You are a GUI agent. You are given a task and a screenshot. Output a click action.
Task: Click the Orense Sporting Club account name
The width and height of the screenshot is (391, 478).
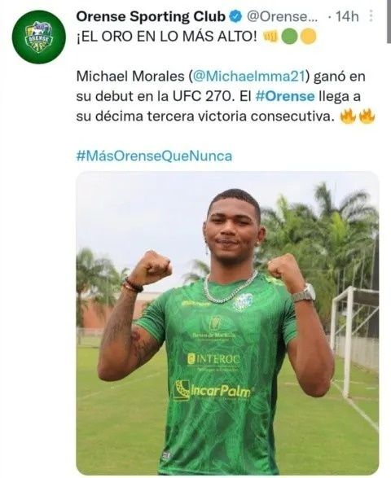click(x=151, y=17)
